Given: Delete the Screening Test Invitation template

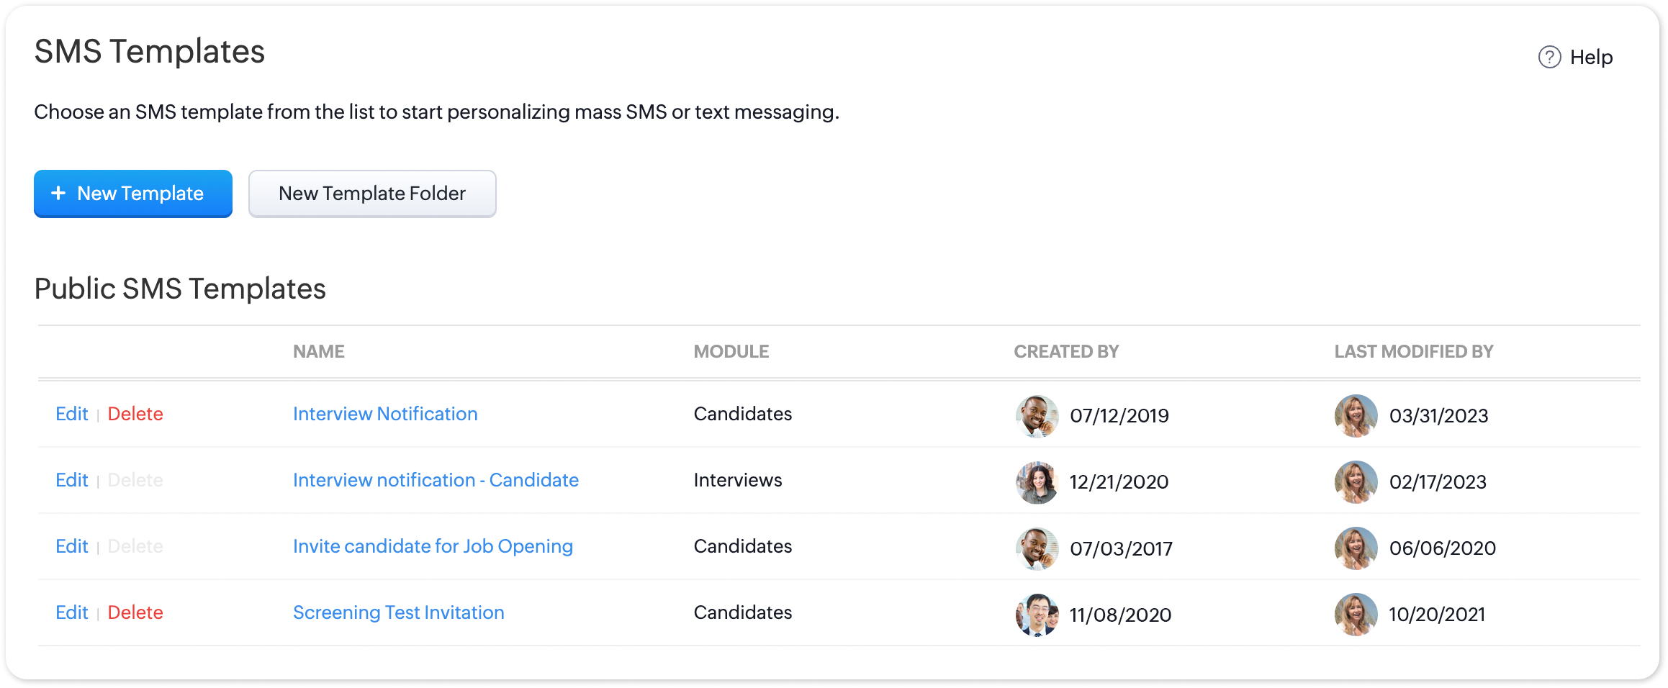Looking at the screenshot, I should pyautogui.click(x=135, y=612).
